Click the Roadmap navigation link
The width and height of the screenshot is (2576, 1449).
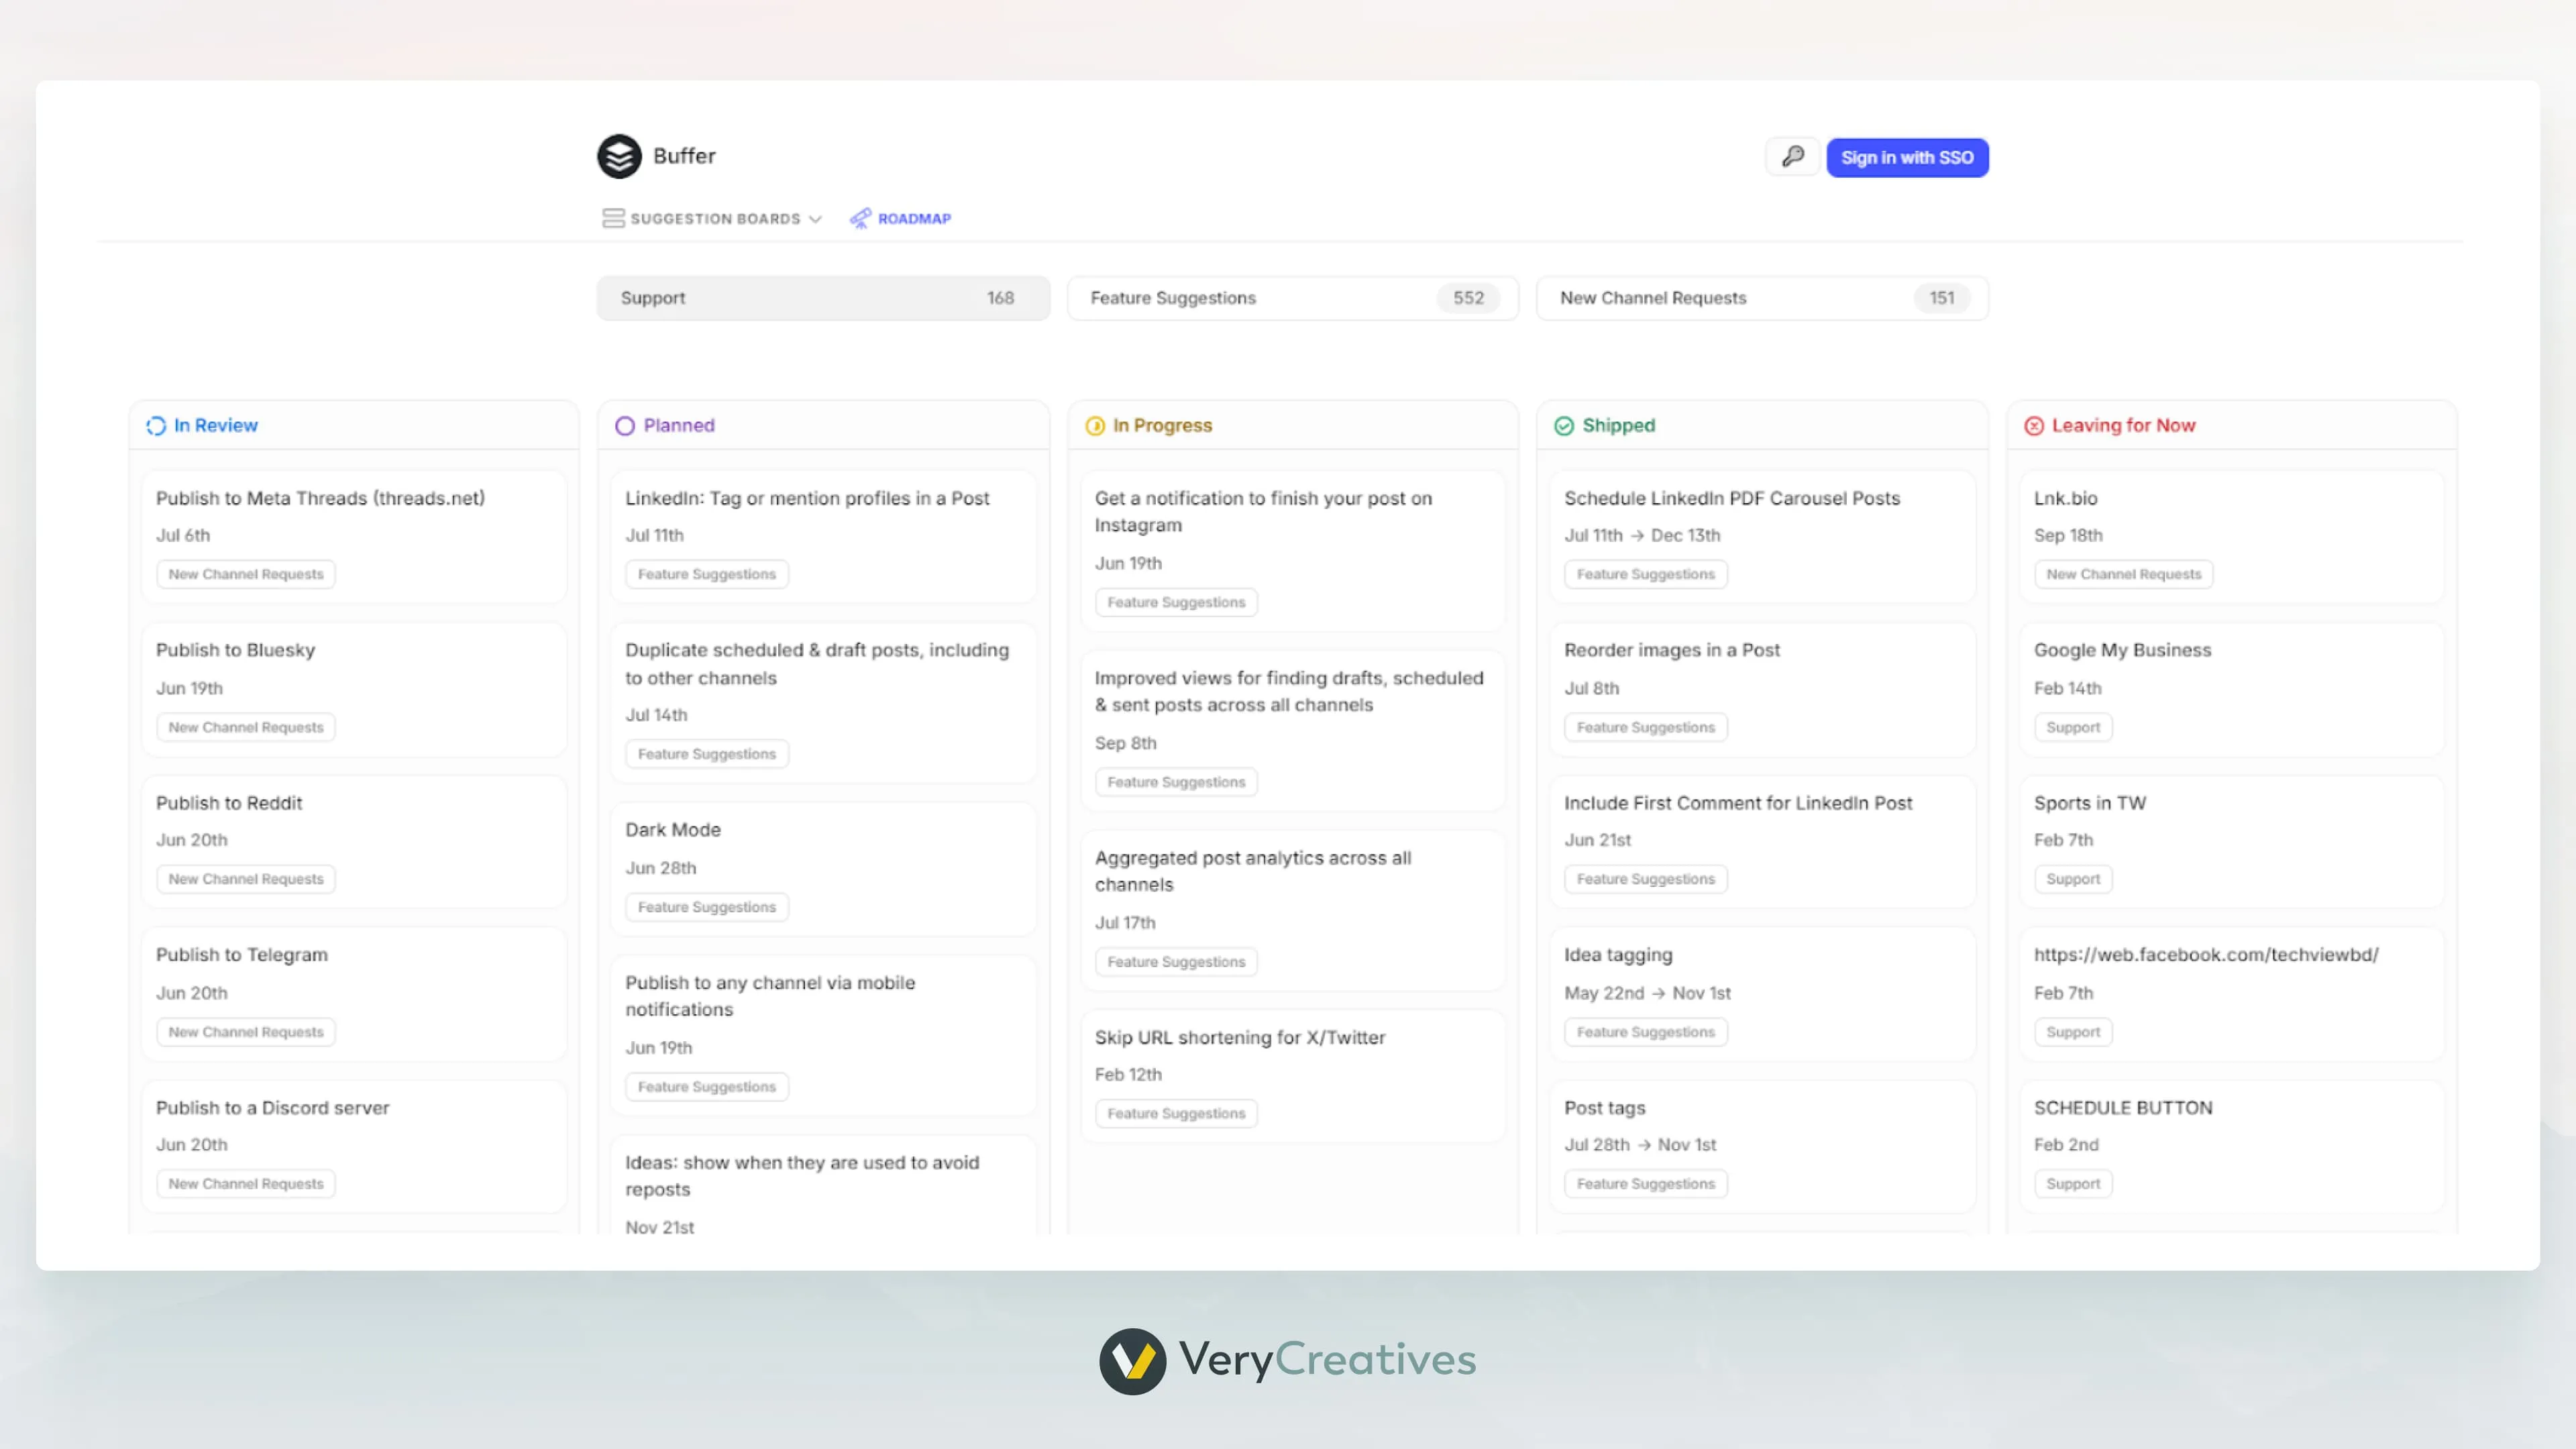click(914, 218)
